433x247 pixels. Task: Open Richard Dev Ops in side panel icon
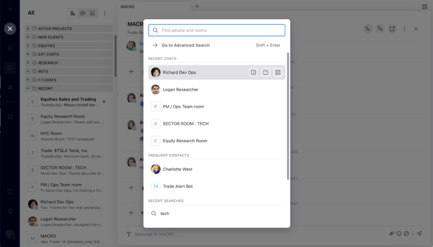254,73
